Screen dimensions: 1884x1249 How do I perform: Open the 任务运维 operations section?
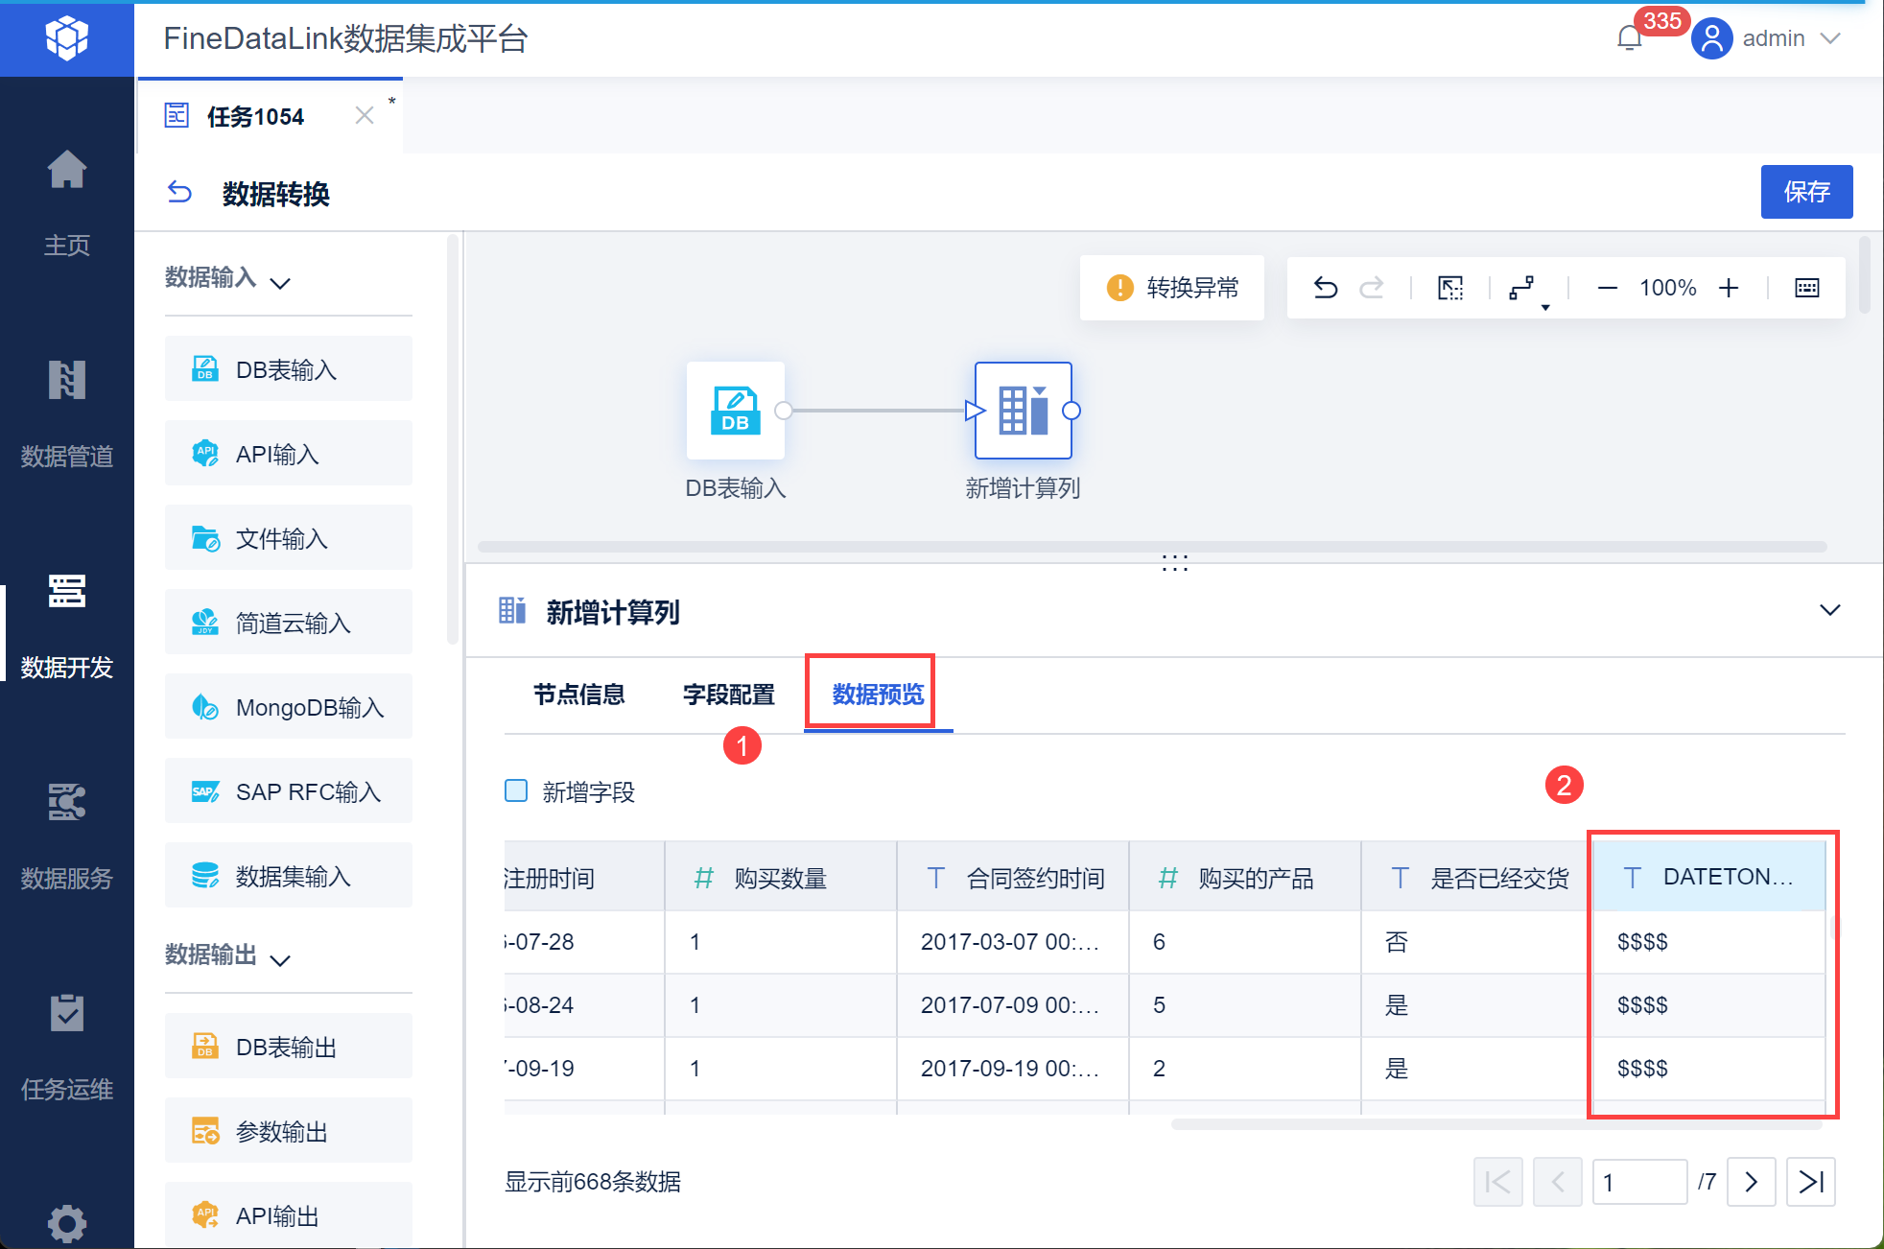[66, 1048]
